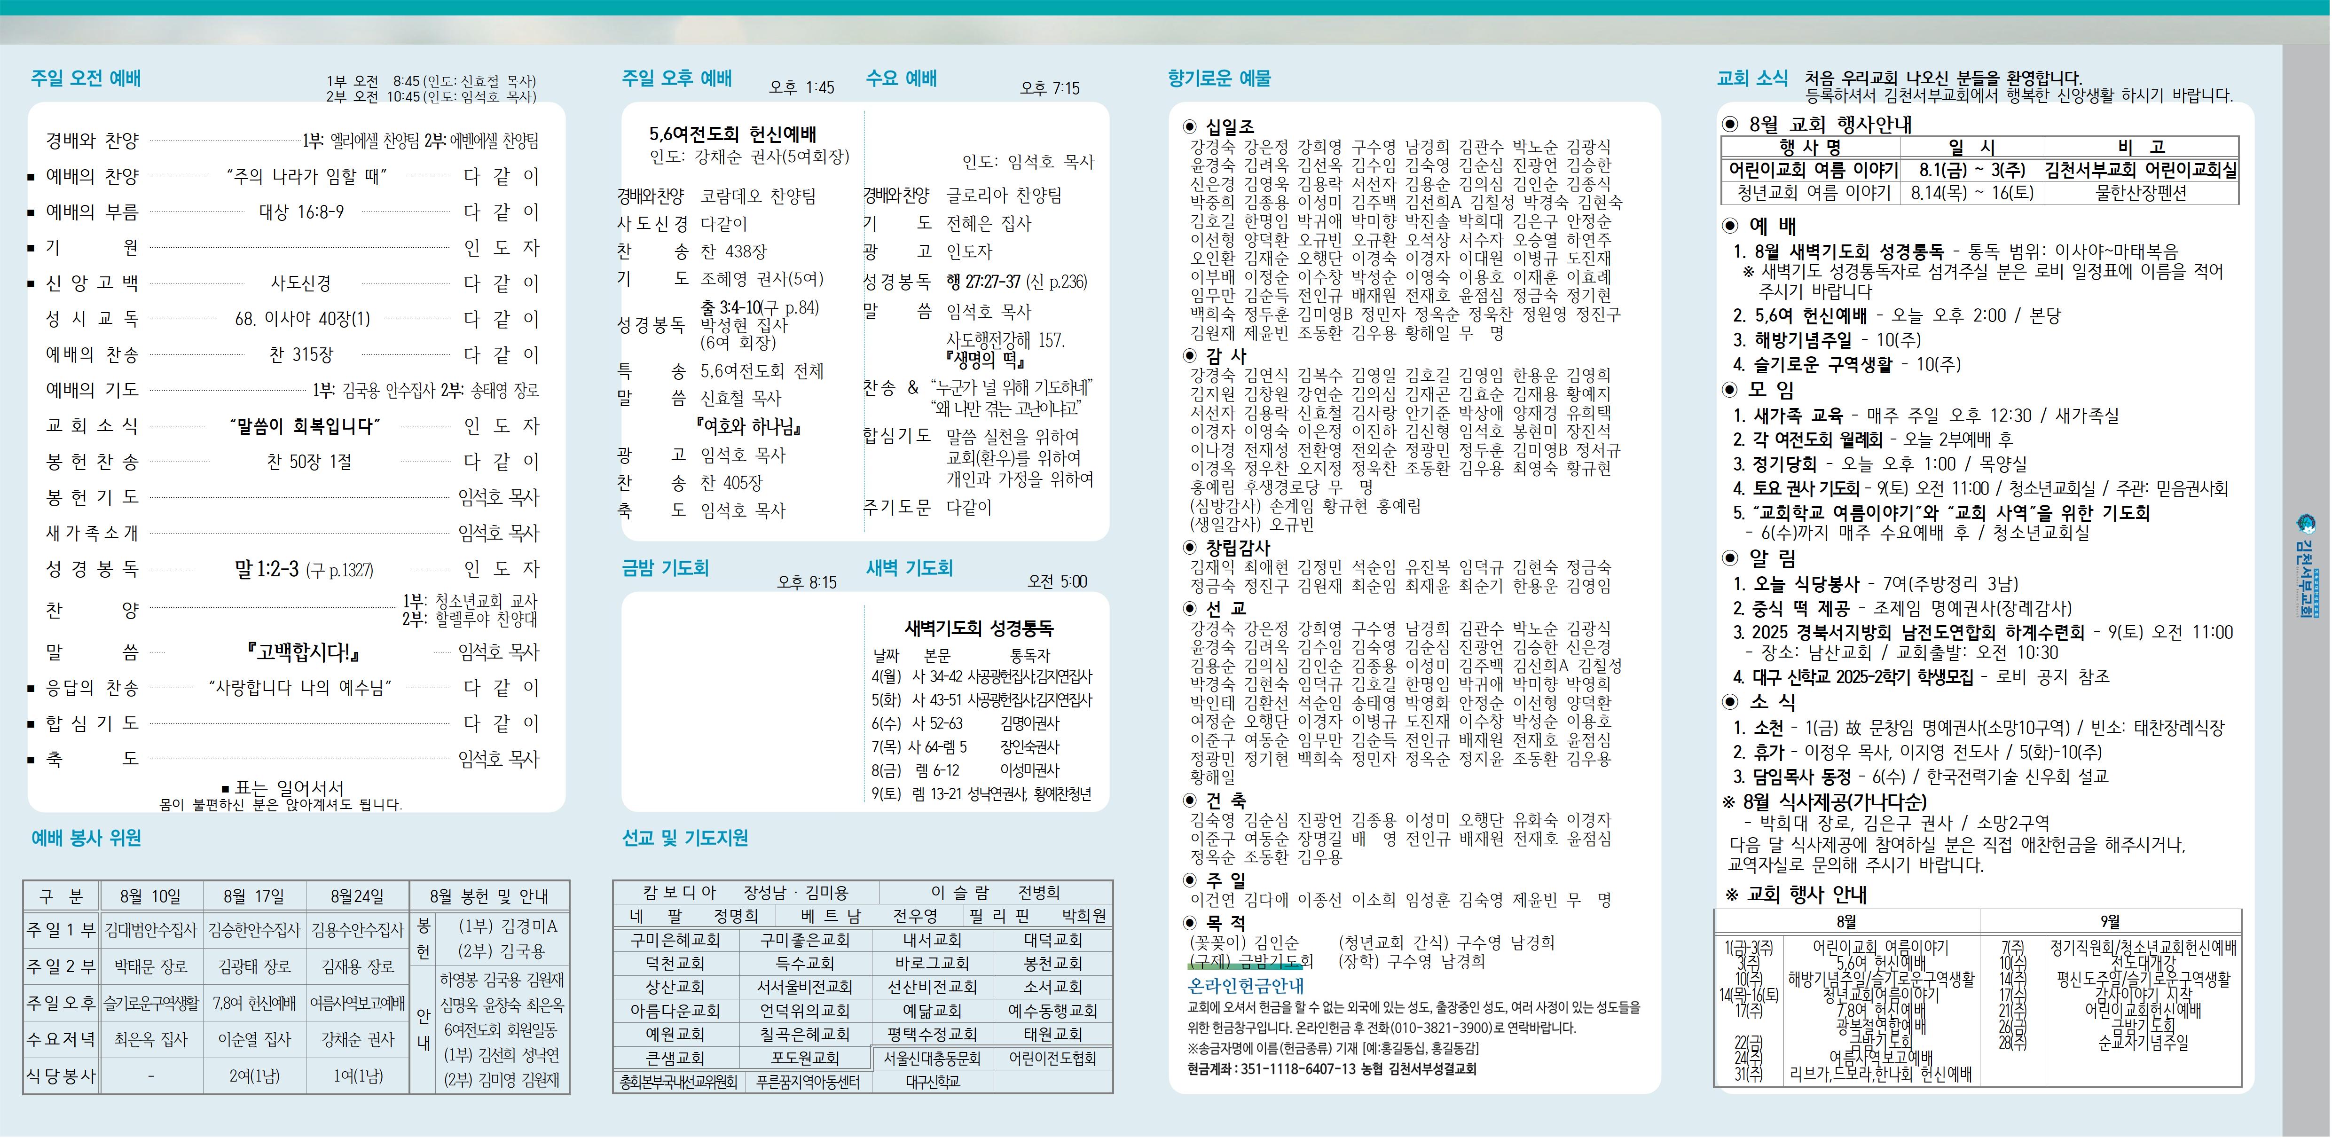Select the '금밤 기도회' heading
This screenshot has width=2332, height=1138.
[x=666, y=568]
